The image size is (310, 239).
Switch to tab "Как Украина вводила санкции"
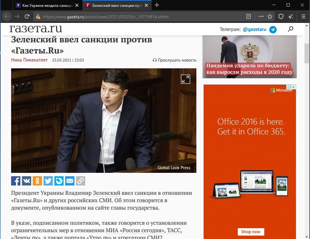(47, 5)
